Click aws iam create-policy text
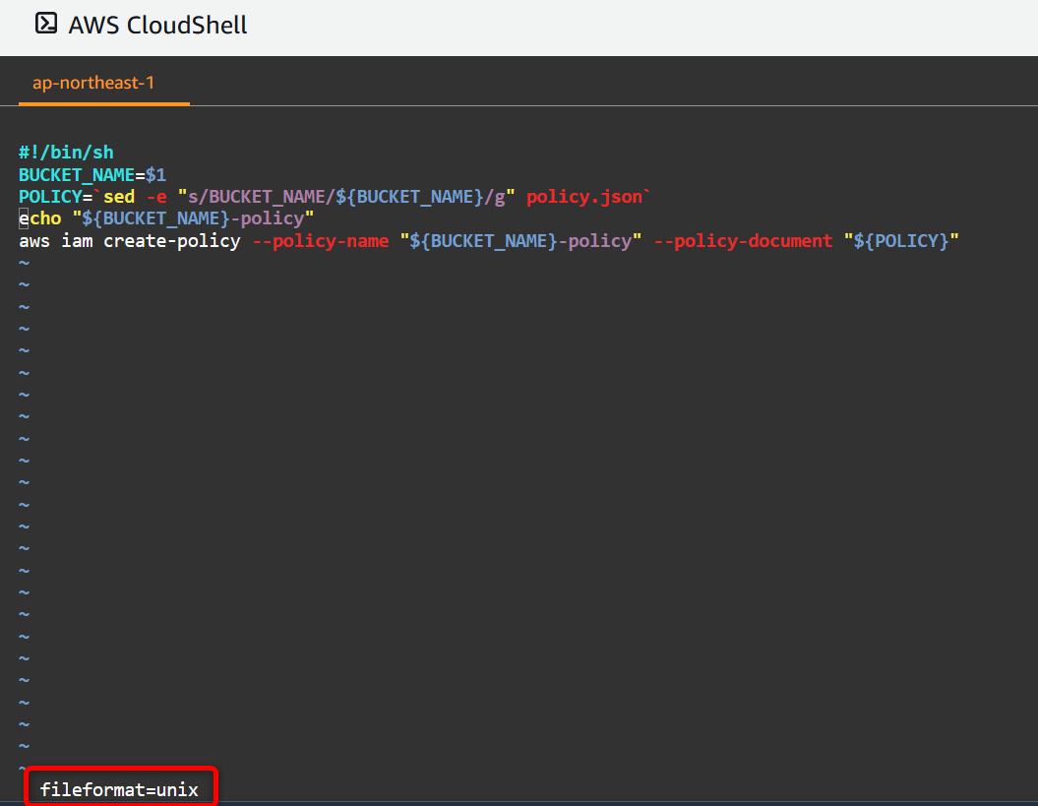The height and width of the screenshot is (806, 1038). pyautogui.click(x=130, y=240)
